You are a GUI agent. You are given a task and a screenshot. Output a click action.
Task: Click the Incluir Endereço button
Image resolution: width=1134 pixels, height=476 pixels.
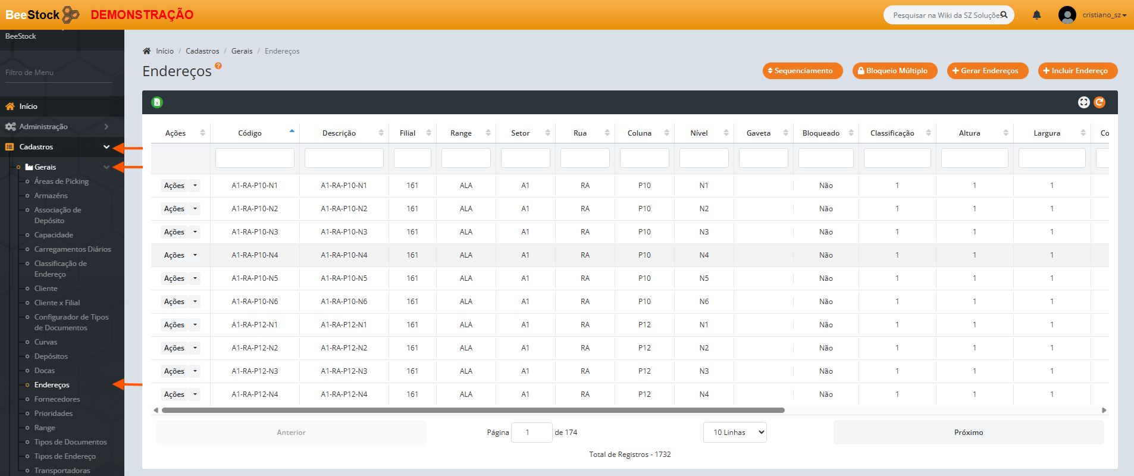[x=1077, y=71]
